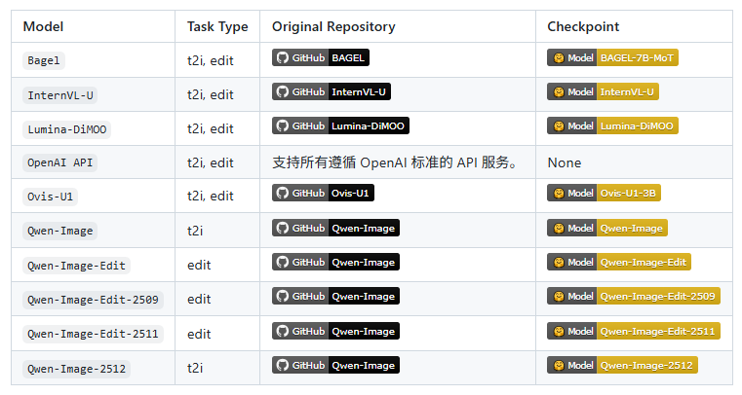Click the Qwen-Image-2512 model name code label
The image size is (742, 395).
coord(76,369)
